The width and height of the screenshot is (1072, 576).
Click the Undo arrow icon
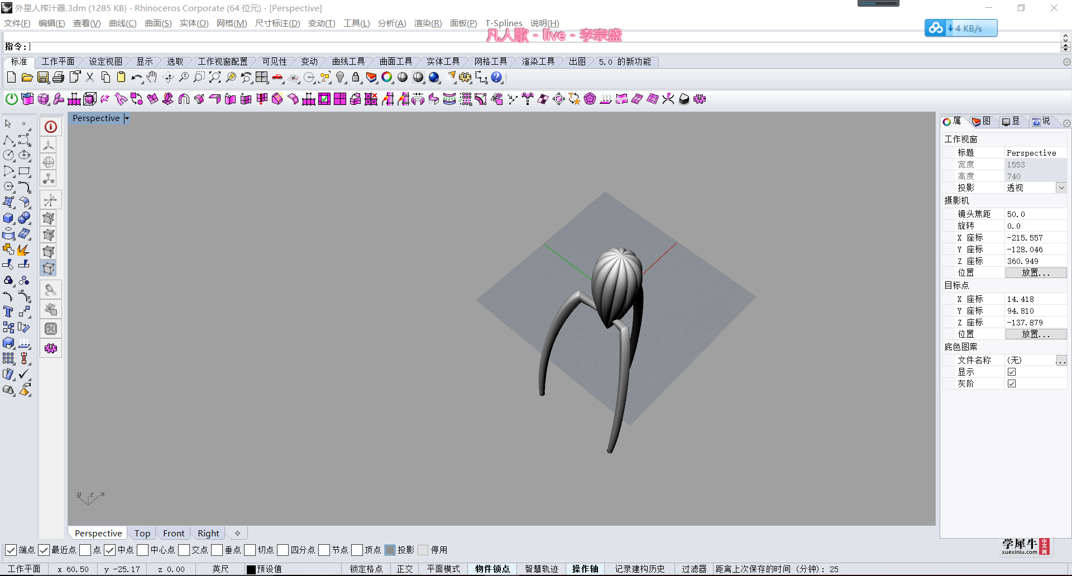click(136, 78)
